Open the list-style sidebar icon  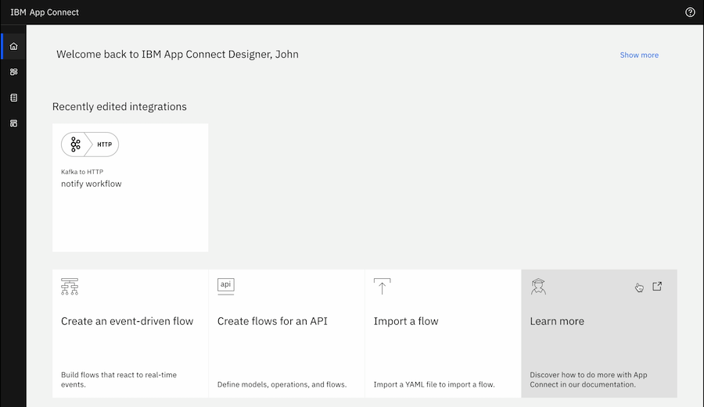13,98
